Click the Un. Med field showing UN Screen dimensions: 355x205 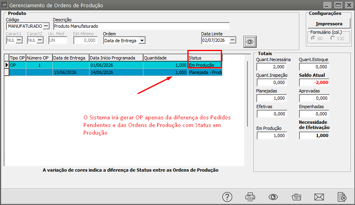tap(58, 40)
